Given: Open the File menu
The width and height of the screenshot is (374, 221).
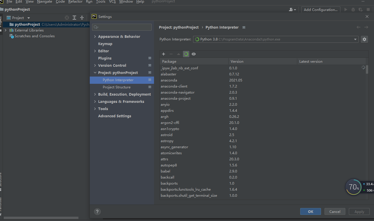Looking at the screenshot, I should [x=9, y=1].
